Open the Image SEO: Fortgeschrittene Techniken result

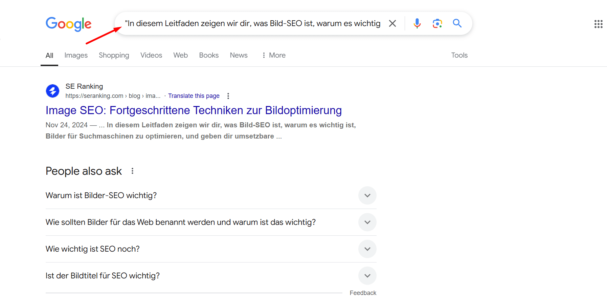pyautogui.click(x=194, y=110)
